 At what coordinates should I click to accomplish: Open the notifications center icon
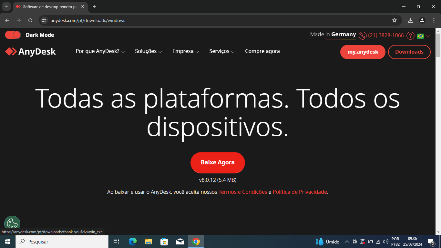pos(431,242)
